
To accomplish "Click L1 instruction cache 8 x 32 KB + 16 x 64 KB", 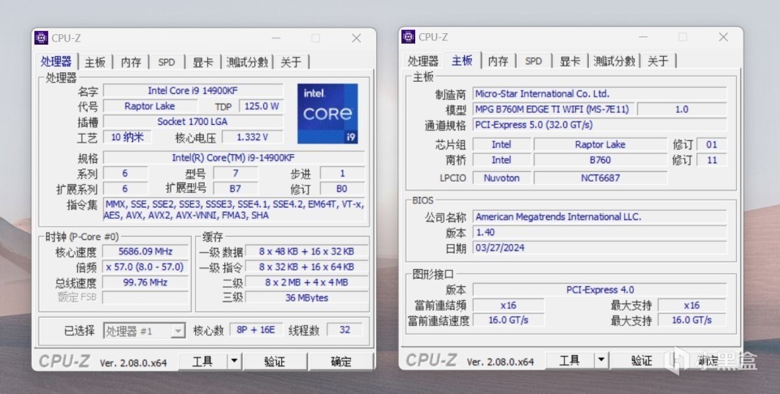I will (306, 267).
